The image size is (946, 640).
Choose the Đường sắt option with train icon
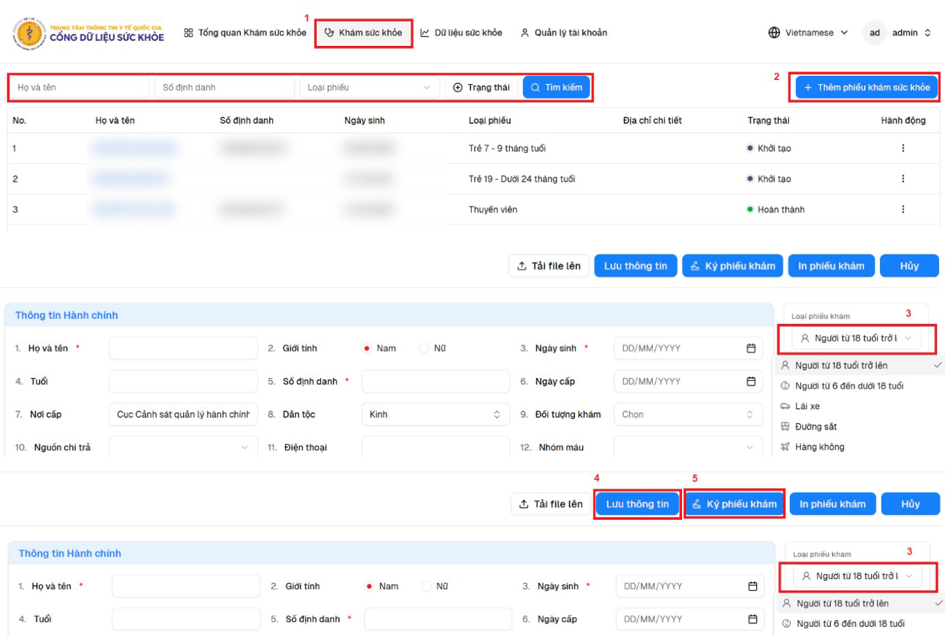coord(815,427)
